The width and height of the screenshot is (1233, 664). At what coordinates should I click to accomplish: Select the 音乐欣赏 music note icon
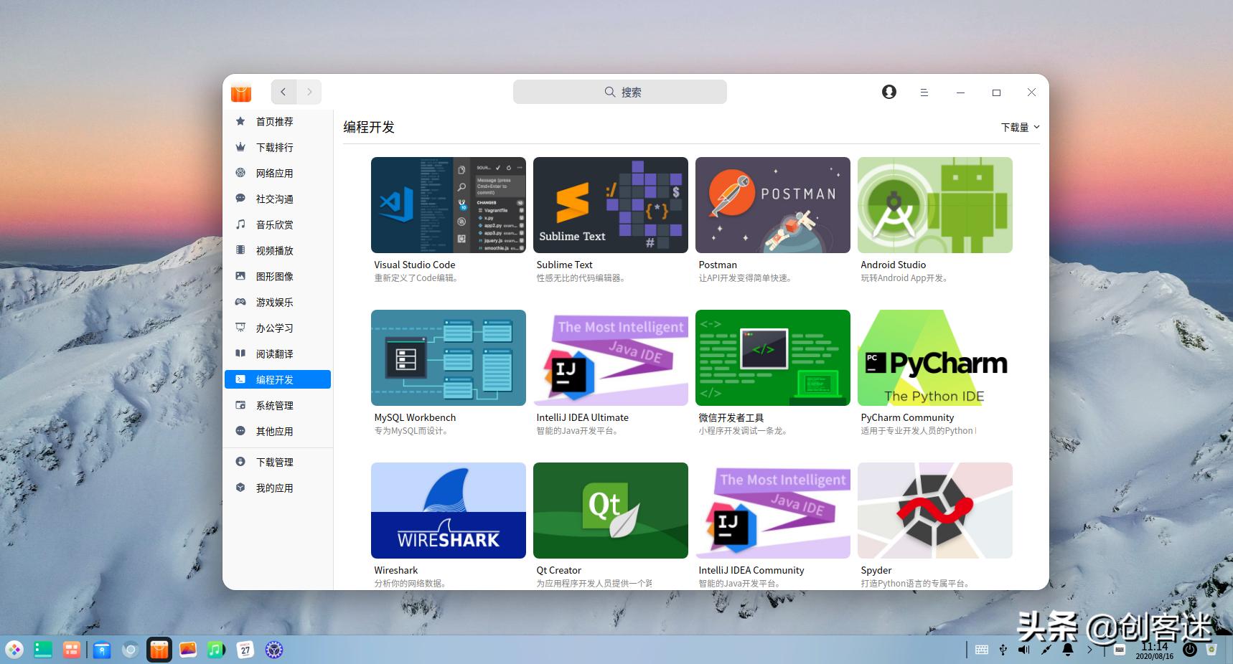pos(240,224)
